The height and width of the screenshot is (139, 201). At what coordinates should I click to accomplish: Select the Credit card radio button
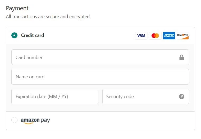pos(15,35)
